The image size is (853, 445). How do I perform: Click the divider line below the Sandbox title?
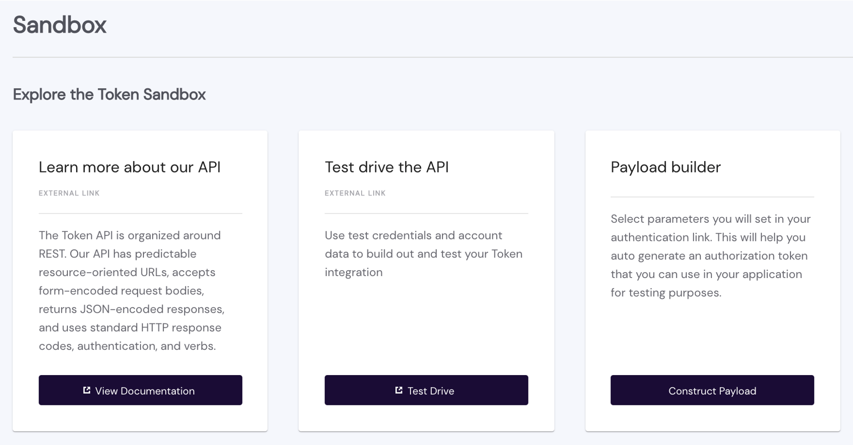(429, 57)
